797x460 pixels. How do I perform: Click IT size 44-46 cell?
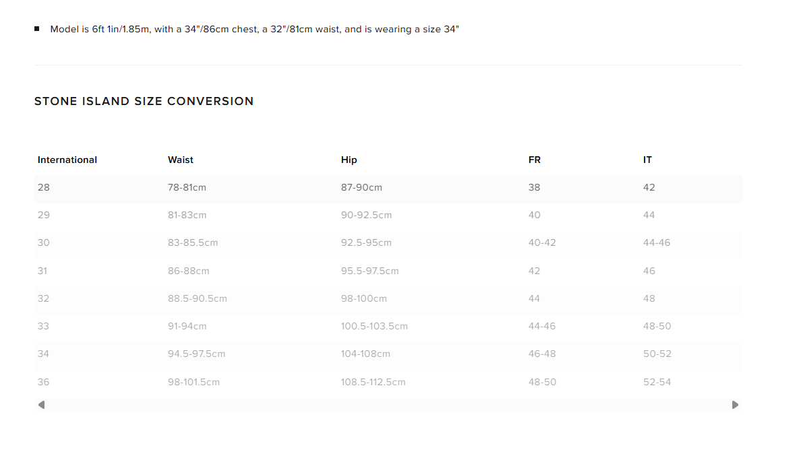click(657, 242)
